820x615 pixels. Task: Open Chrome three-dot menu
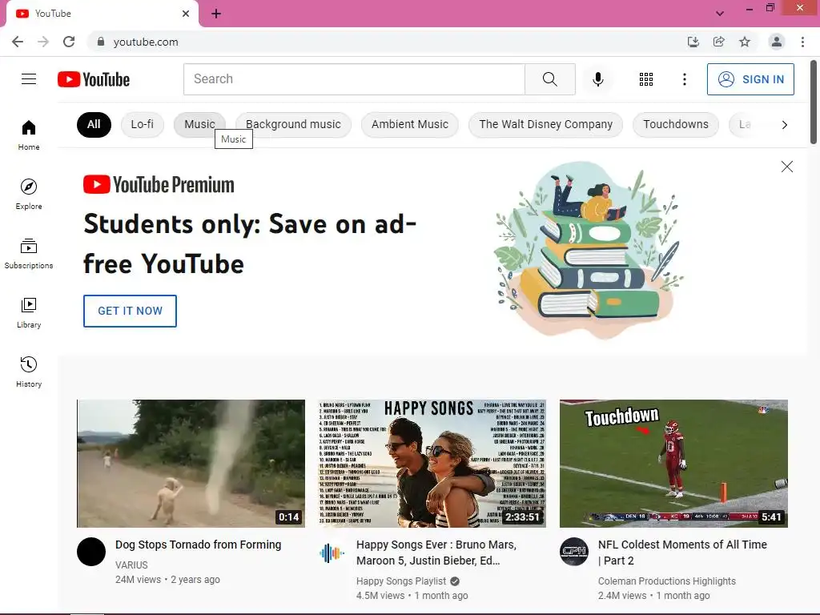pos(802,42)
